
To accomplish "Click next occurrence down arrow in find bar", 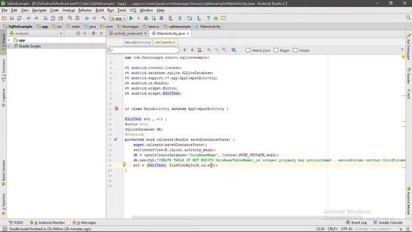I will [192, 50].
